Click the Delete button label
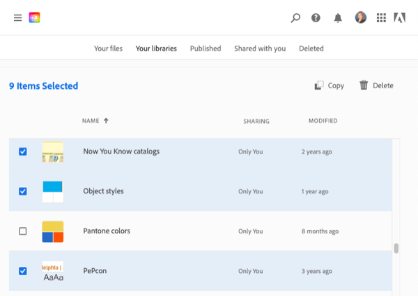Image resolution: width=418 pixels, height=296 pixels. tap(383, 85)
